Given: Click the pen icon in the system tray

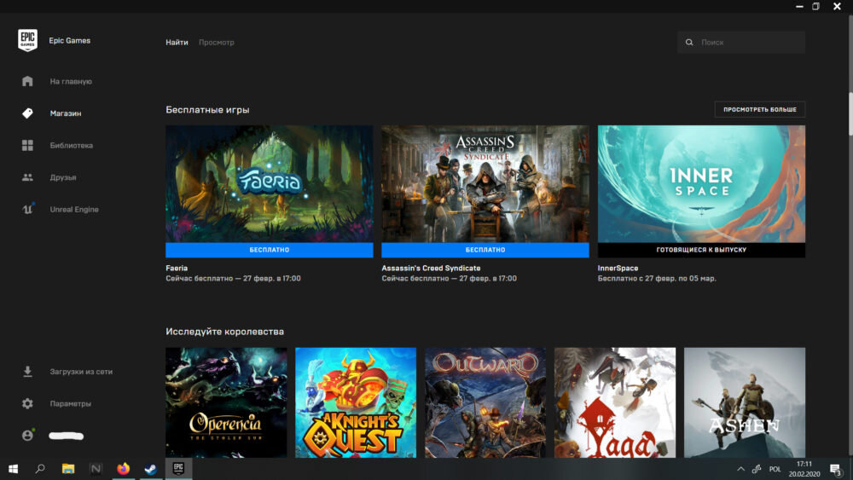Looking at the screenshot, I should [x=757, y=469].
